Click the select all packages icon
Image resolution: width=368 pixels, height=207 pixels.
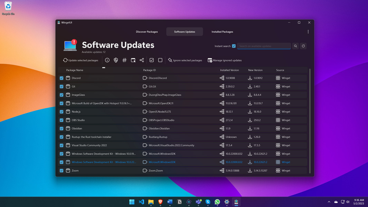[x=152, y=60]
